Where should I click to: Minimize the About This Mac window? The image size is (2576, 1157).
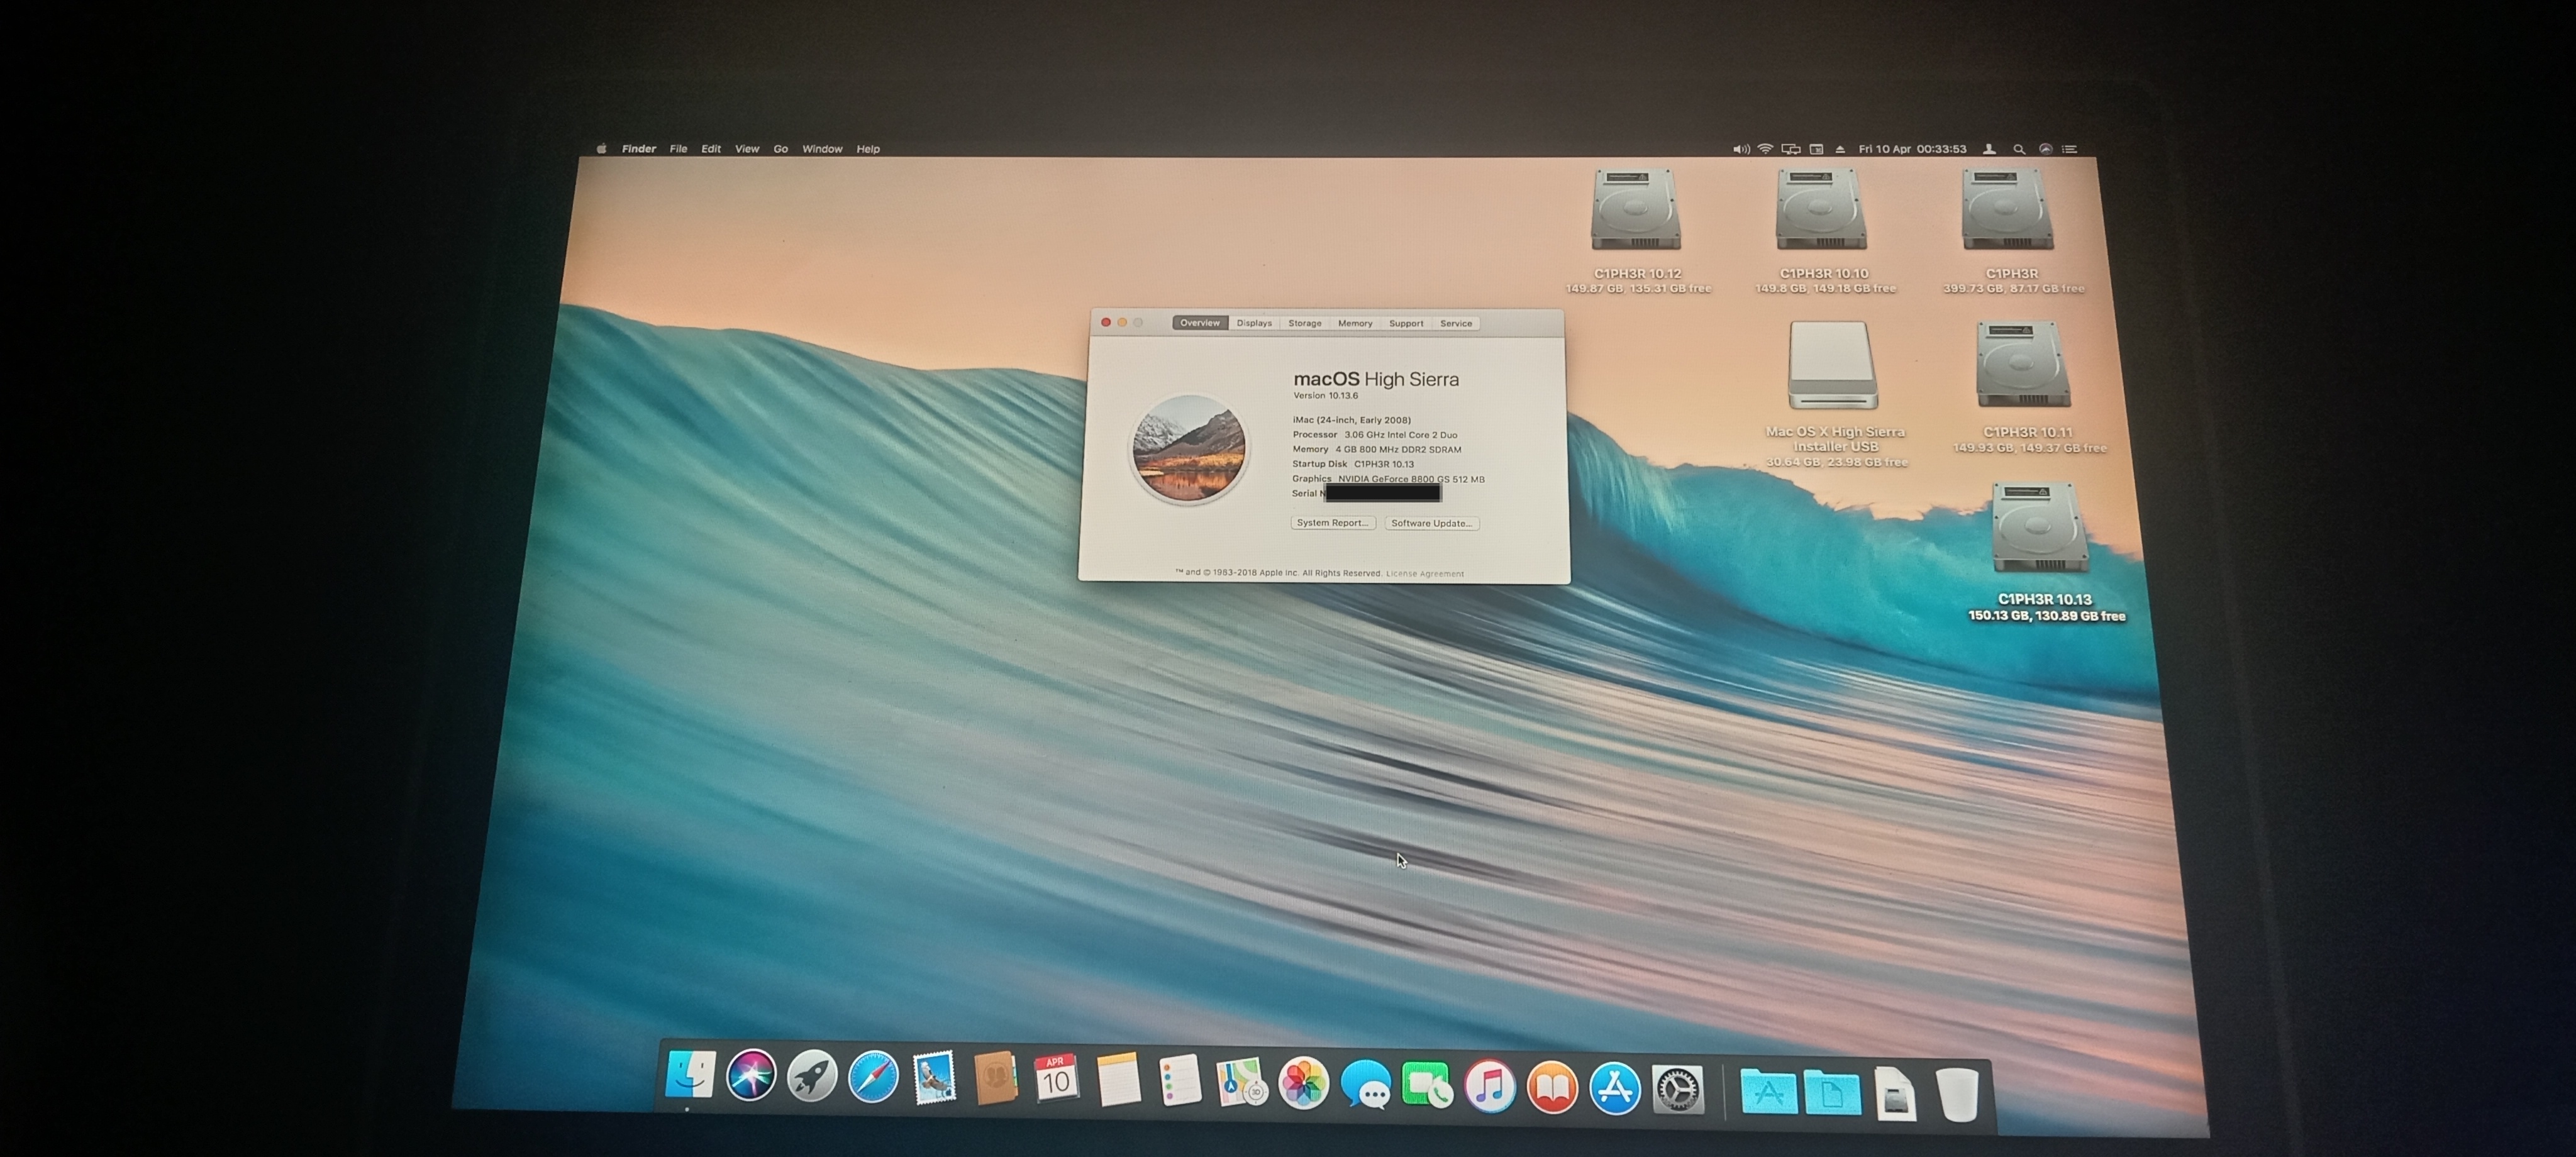click(1122, 322)
